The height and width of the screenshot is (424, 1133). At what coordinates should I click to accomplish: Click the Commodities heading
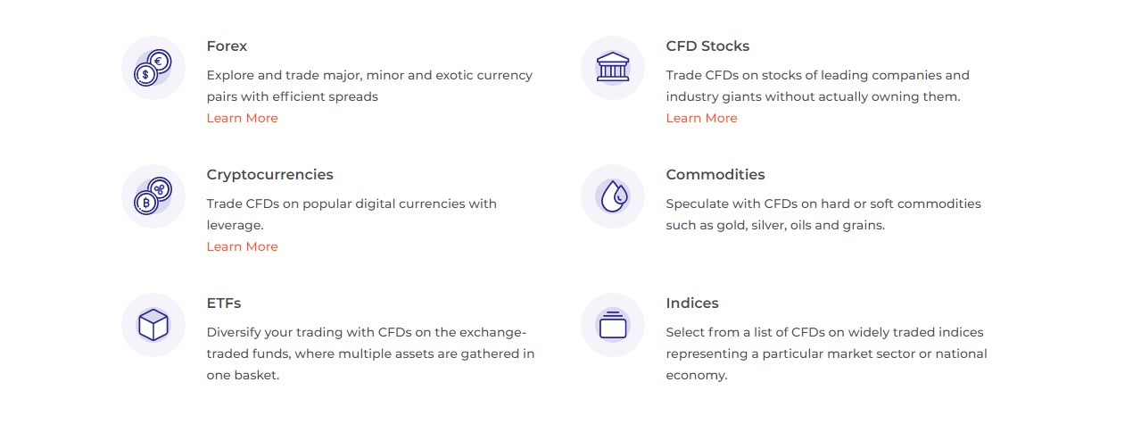pos(715,174)
